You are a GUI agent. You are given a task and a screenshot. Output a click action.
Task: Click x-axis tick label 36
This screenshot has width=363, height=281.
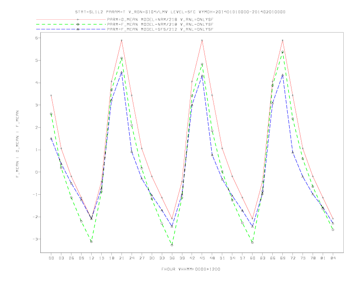pyautogui.click(x=172, y=258)
